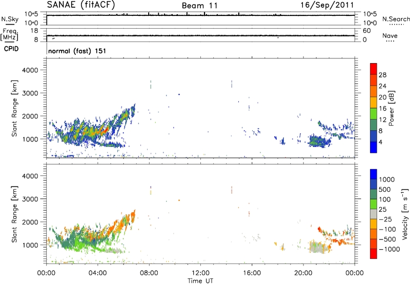Click the 60 tick on the Nave axis
This screenshot has width=410, height=284.
tap(366, 31)
